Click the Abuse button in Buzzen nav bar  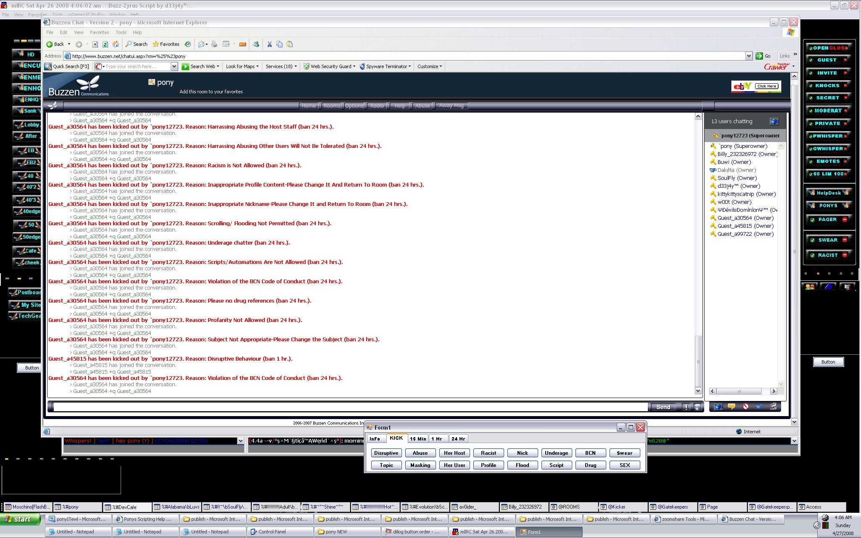pos(422,106)
